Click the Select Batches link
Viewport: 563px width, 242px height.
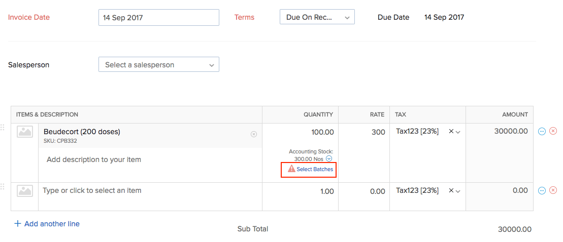(x=314, y=169)
